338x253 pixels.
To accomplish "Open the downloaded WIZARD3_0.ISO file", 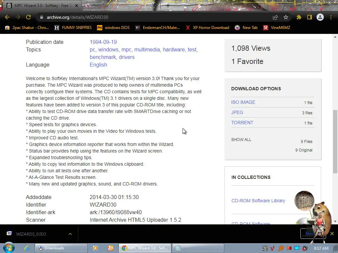I will point(31,234).
